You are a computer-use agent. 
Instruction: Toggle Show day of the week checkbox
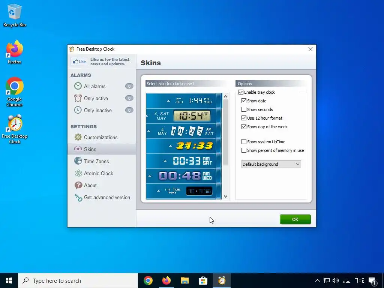pyautogui.click(x=244, y=127)
